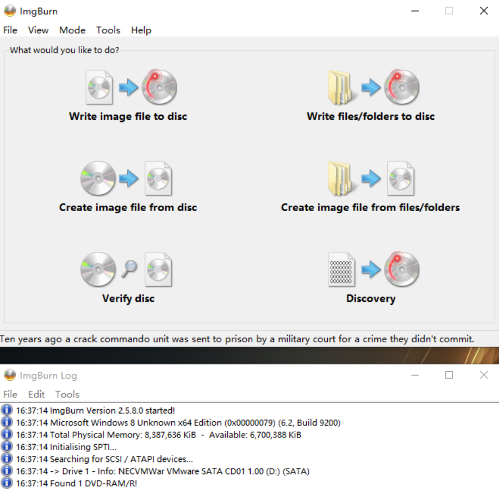Click the ImgBurn Log window flame logo
The height and width of the screenshot is (493, 504).
point(10,375)
